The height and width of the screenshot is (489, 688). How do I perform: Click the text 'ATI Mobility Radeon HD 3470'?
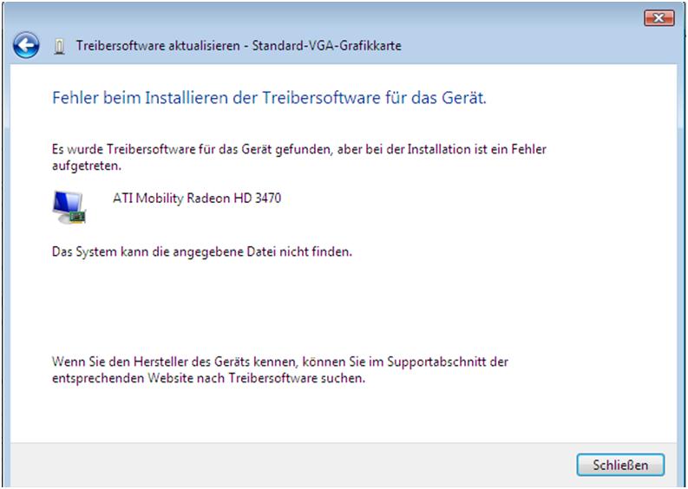197,199
